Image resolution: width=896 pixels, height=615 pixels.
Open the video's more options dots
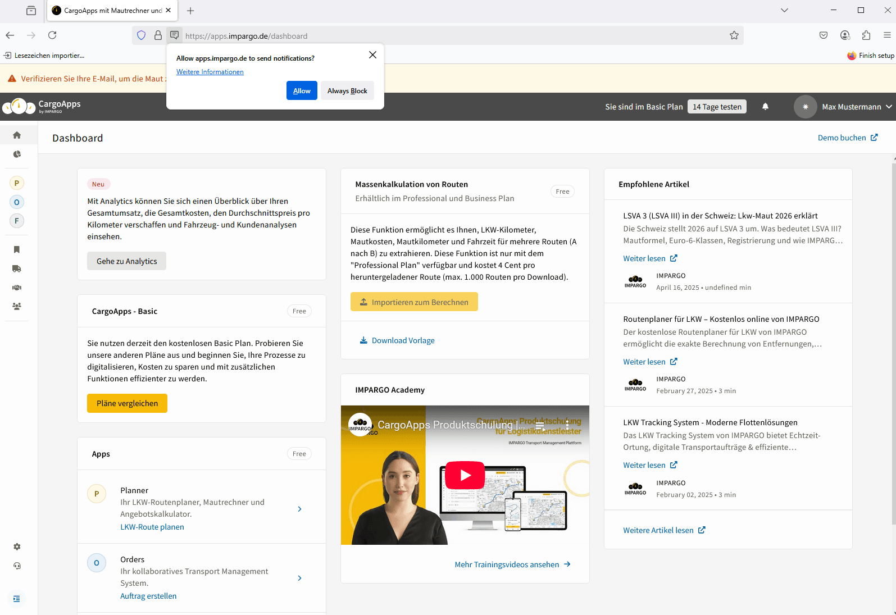click(567, 426)
